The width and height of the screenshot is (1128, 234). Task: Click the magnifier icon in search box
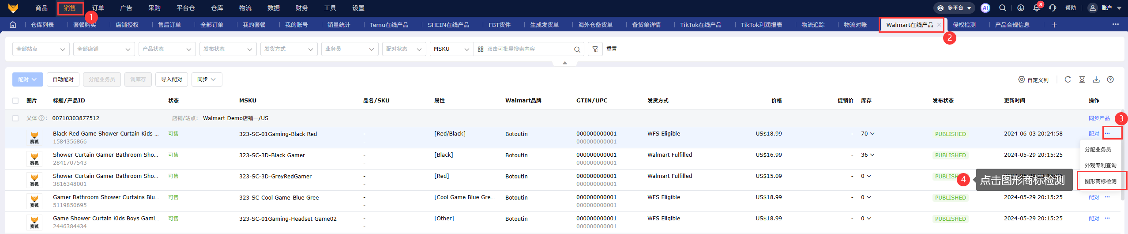click(577, 49)
